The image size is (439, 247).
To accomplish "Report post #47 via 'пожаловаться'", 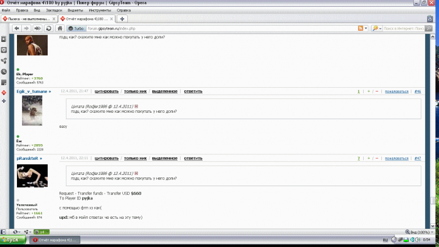I will 396,159.
